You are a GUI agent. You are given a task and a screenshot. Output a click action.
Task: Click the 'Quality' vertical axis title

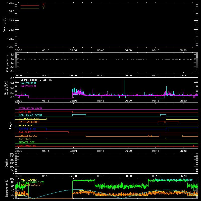click(7, 163)
